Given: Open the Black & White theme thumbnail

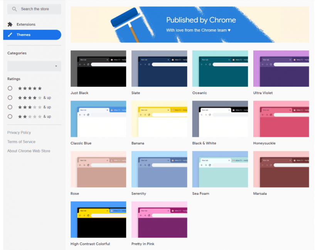Looking at the screenshot, I should [x=220, y=119].
